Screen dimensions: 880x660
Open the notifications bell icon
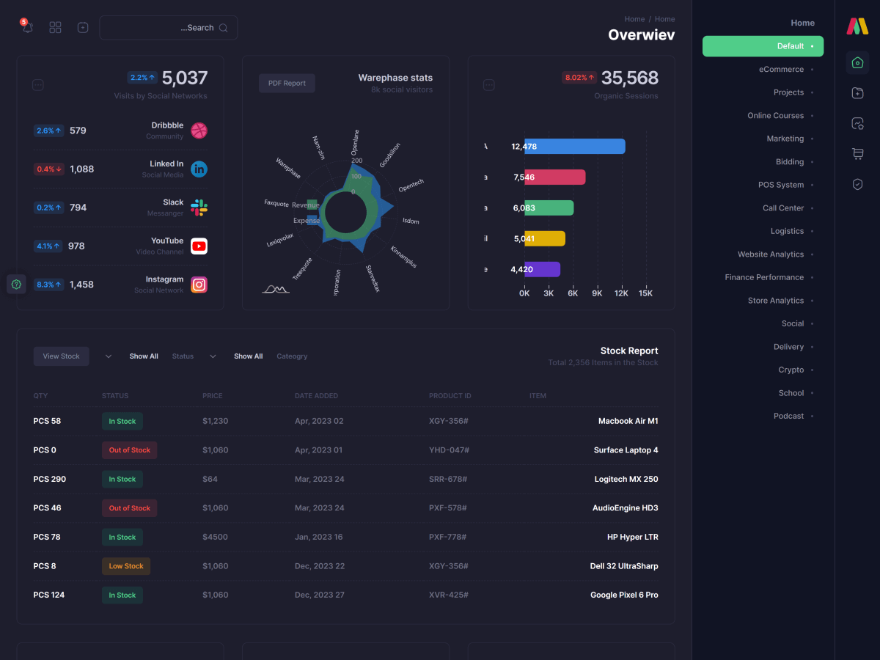point(27,28)
